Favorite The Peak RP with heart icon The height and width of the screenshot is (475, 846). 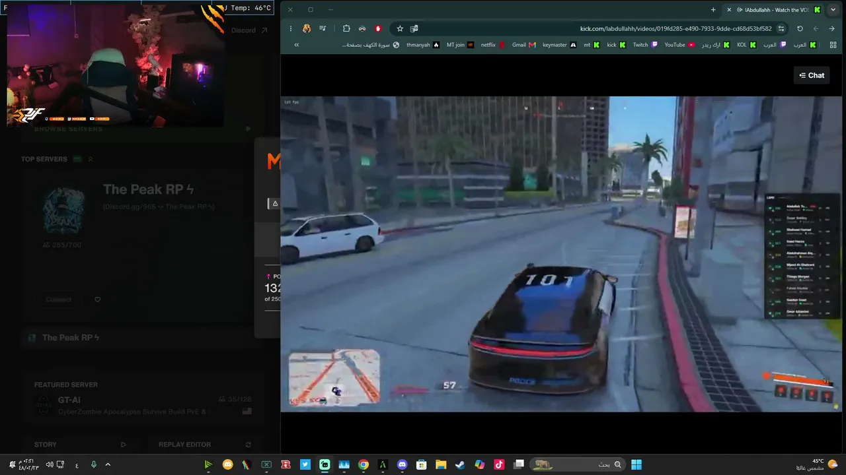(98, 300)
